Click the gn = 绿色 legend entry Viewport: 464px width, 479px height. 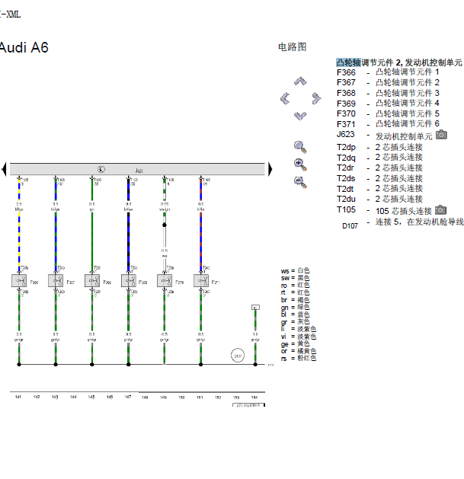pos(296,308)
